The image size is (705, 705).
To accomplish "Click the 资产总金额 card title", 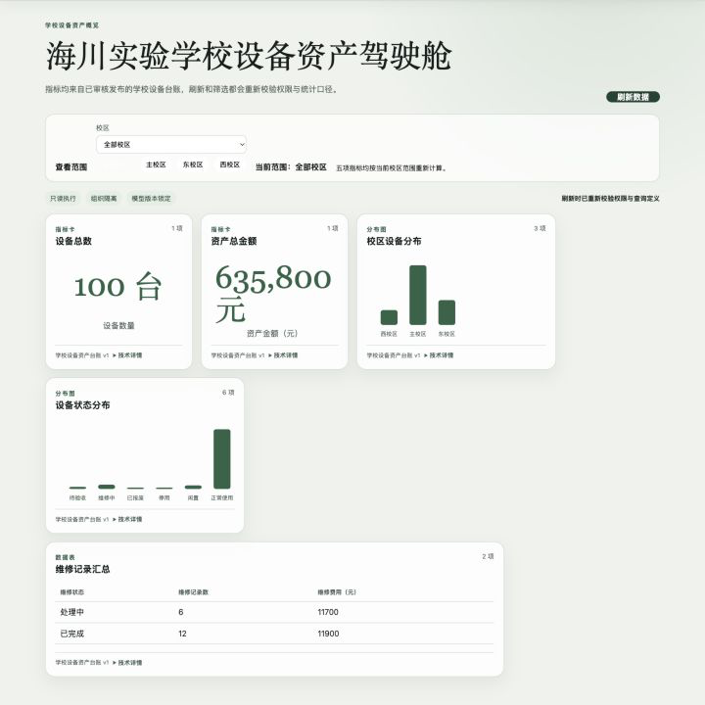I will click(x=234, y=241).
